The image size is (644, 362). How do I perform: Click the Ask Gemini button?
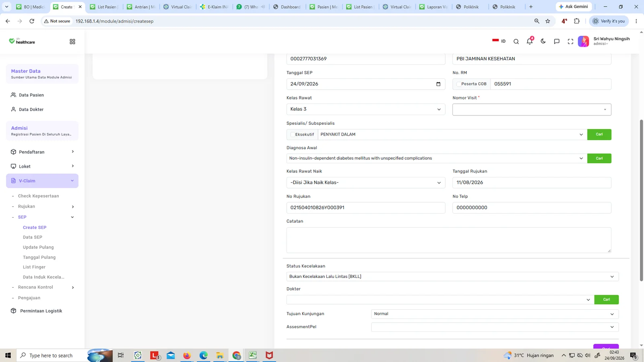click(x=574, y=6)
